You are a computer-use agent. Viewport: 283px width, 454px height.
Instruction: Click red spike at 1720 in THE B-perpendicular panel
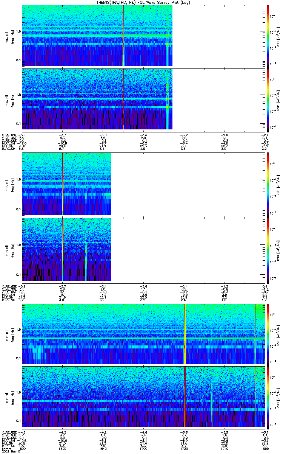click(x=185, y=333)
